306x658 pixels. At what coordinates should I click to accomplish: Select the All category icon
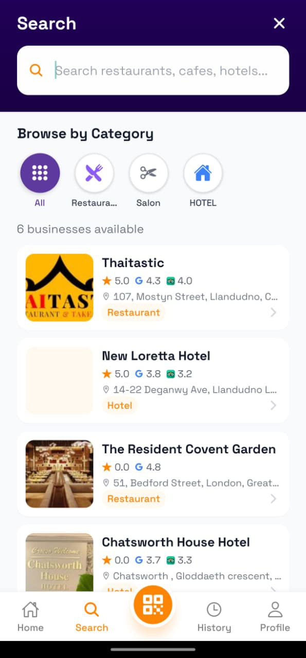point(40,173)
